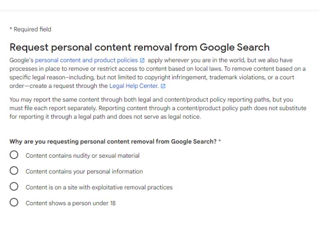The height and width of the screenshot is (227, 319).
Task: Click the question 'Why are you requesting personal content removal'
Action: click(x=113, y=142)
